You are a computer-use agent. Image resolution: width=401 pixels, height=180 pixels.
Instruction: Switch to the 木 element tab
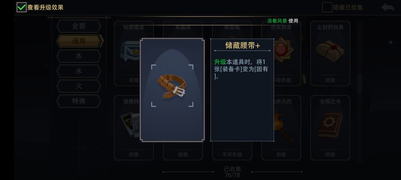[x=79, y=56]
